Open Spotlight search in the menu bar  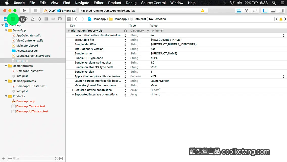[x=274, y=3]
